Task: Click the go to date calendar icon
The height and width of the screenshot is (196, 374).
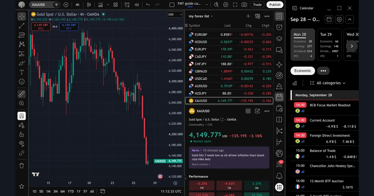Action: (x=103, y=191)
